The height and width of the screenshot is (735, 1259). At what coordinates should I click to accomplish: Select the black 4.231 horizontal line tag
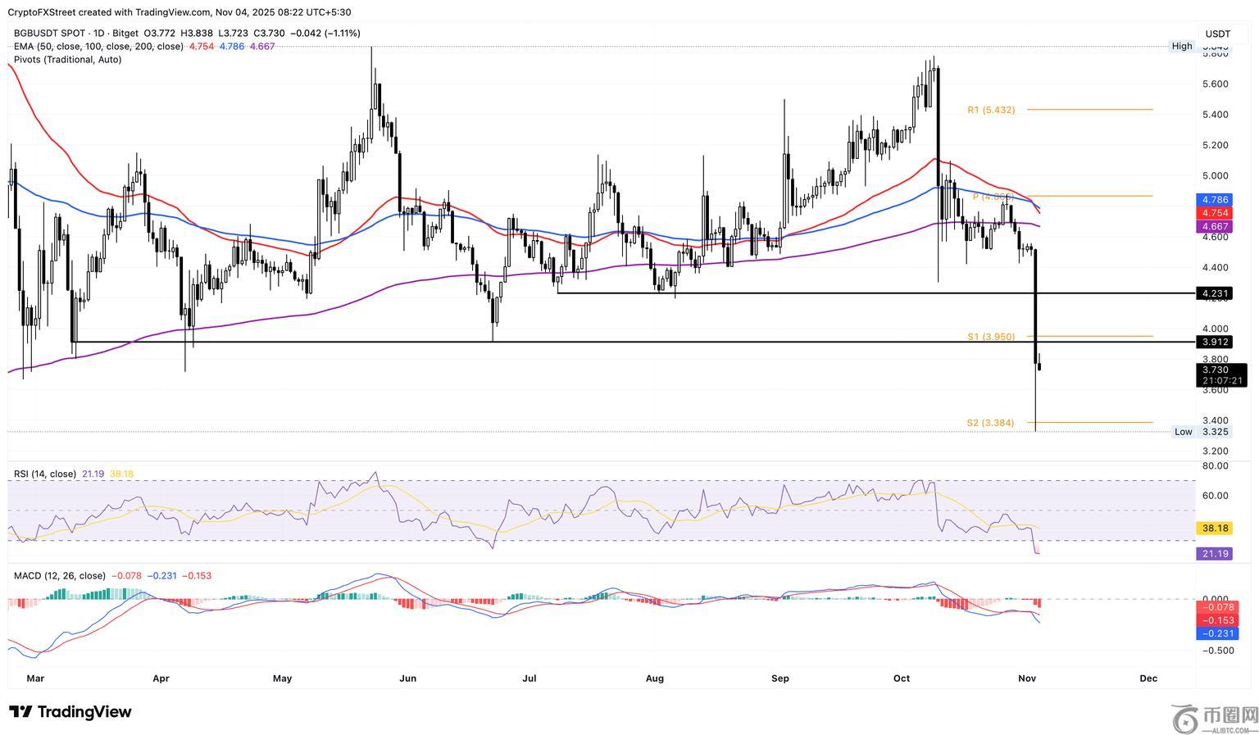(x=1214, y=293)
